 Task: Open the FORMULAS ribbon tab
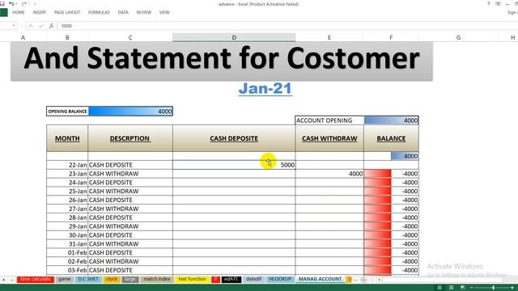pos(99,12)
